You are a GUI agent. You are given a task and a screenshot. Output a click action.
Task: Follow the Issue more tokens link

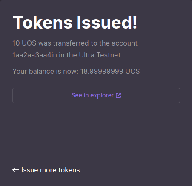coord(51,170)
